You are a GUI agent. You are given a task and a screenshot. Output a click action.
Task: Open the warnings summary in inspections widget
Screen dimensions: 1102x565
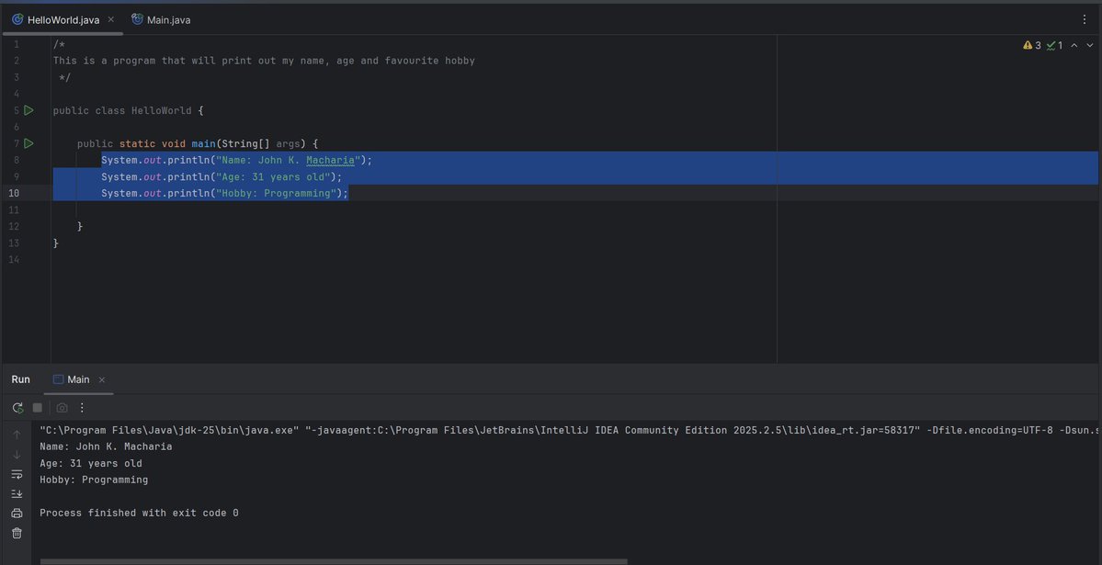(1032, 44)
